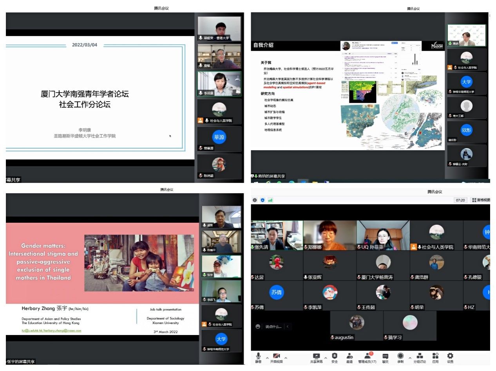Open the 聊天 chat icon
This screenshot has width=496, height=371.
coord(386,357)
